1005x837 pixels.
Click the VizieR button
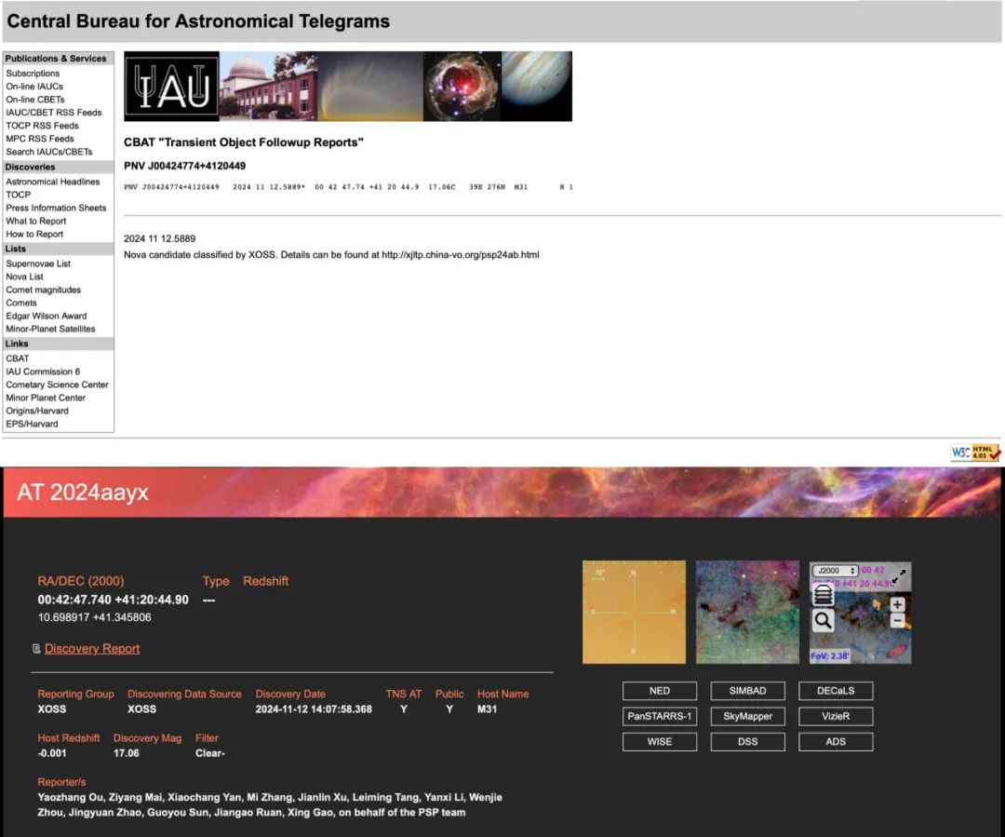[836, 716]
